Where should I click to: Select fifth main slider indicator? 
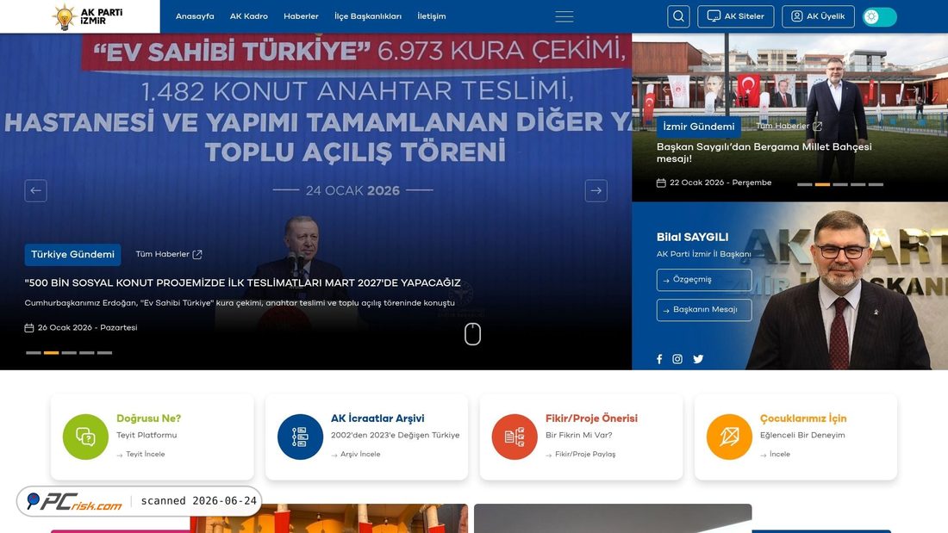[x=104, y=352]
